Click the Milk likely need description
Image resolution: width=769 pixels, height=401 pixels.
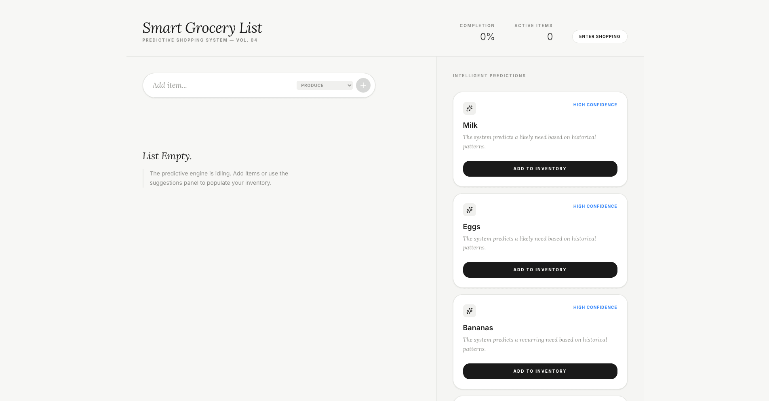529,142
